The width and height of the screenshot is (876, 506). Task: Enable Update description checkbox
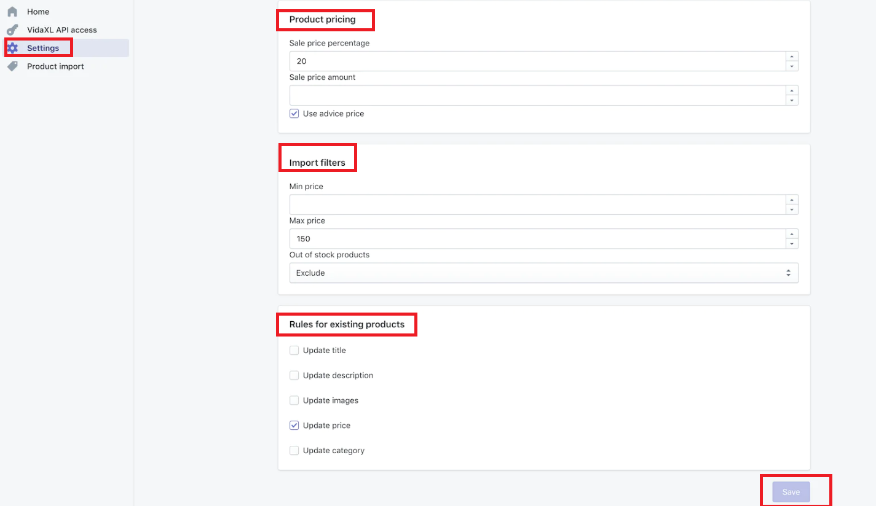[294, 375]
